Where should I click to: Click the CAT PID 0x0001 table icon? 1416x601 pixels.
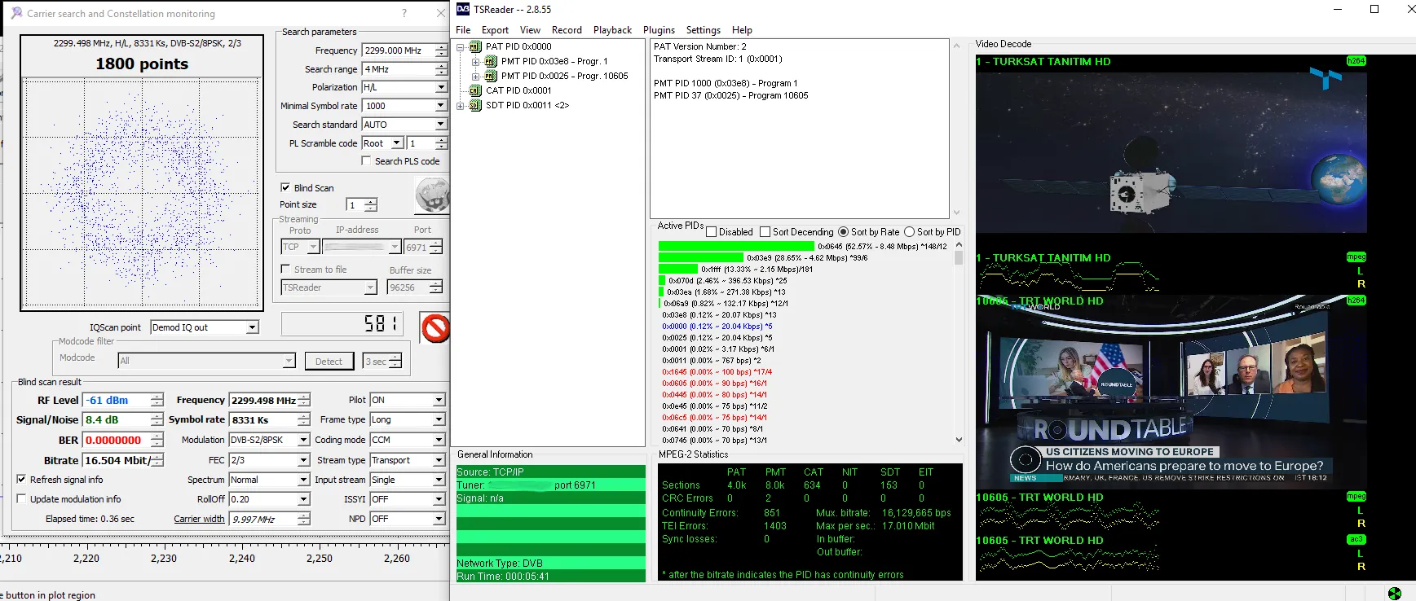point(475,90)
